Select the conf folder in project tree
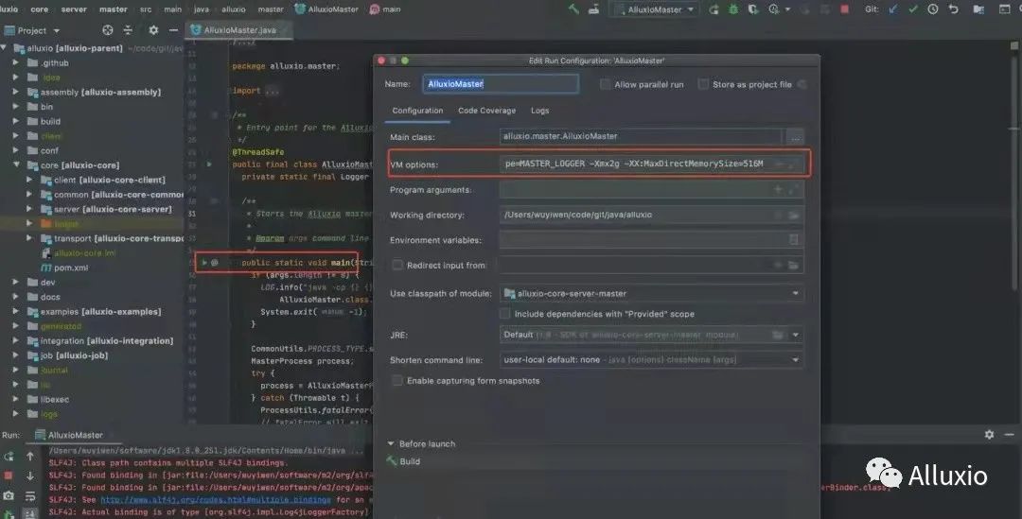The image size is (1022, 519). 43,150
